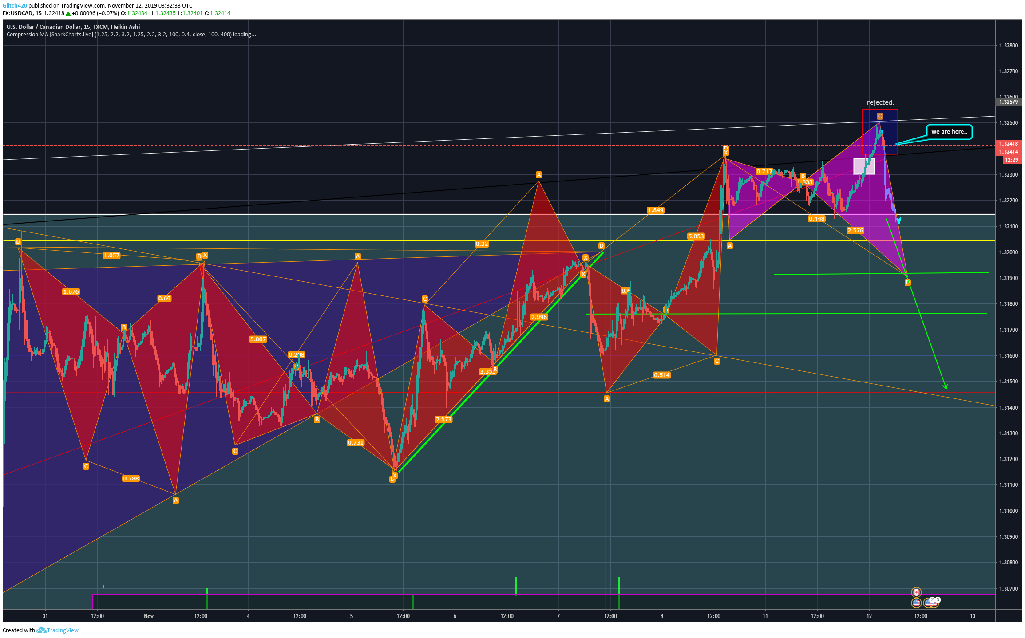Click the 1.31000 price axis label
The height and width of the screenshot is (638, 1025).
coord(1008,511)
